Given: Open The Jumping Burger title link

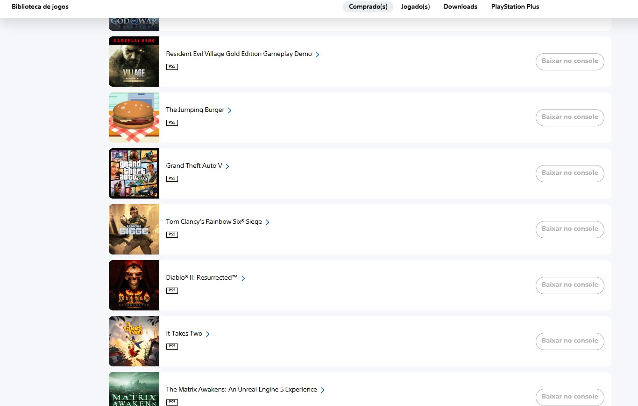Looking at the screenshot, I should tap(195, 110).
